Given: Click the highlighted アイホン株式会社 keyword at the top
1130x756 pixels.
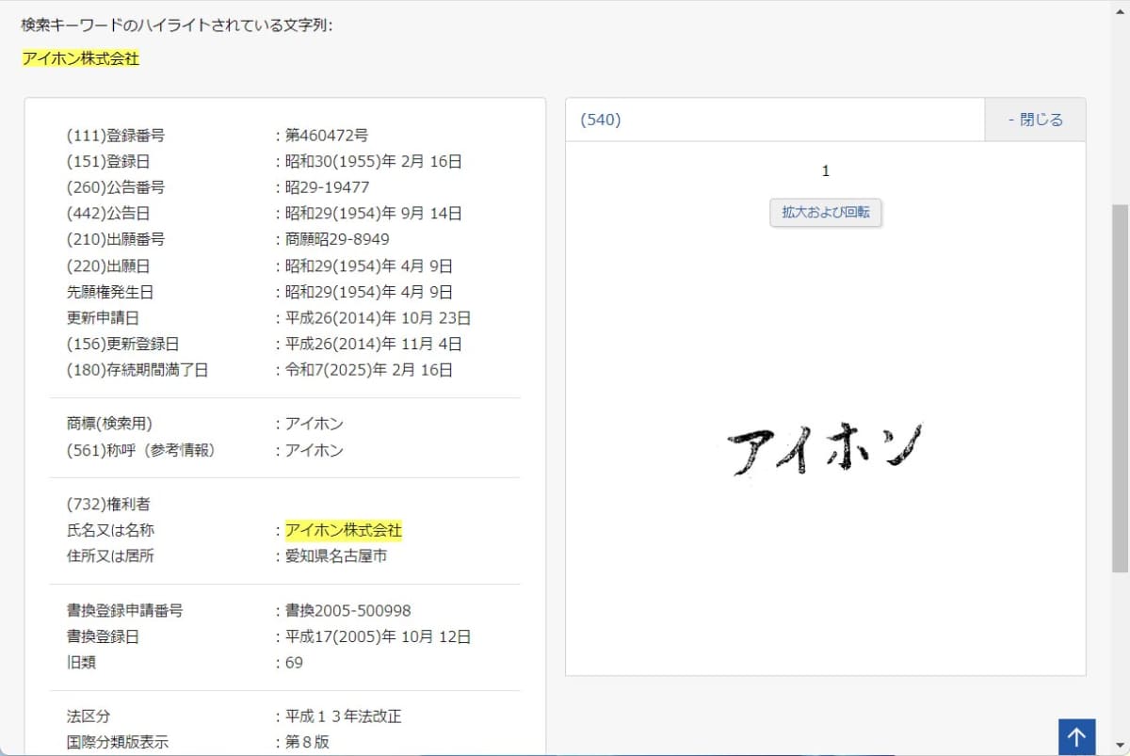Looking at the screenshot, I should pos(81,58).
